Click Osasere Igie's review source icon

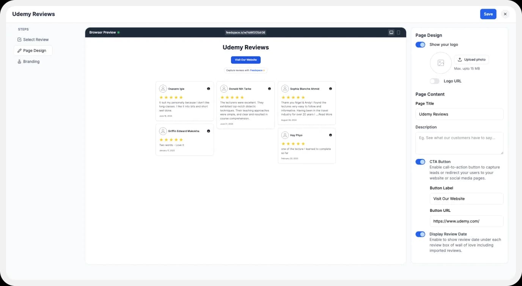208,89
